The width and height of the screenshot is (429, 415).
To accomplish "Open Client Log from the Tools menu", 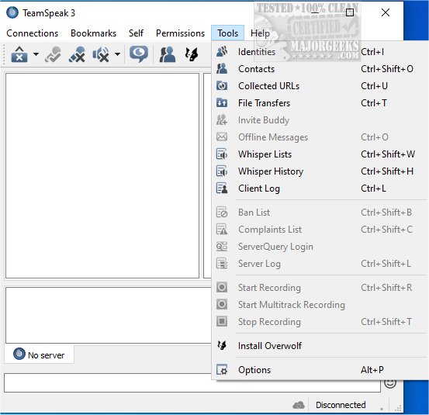I will (x=320, y=188).
